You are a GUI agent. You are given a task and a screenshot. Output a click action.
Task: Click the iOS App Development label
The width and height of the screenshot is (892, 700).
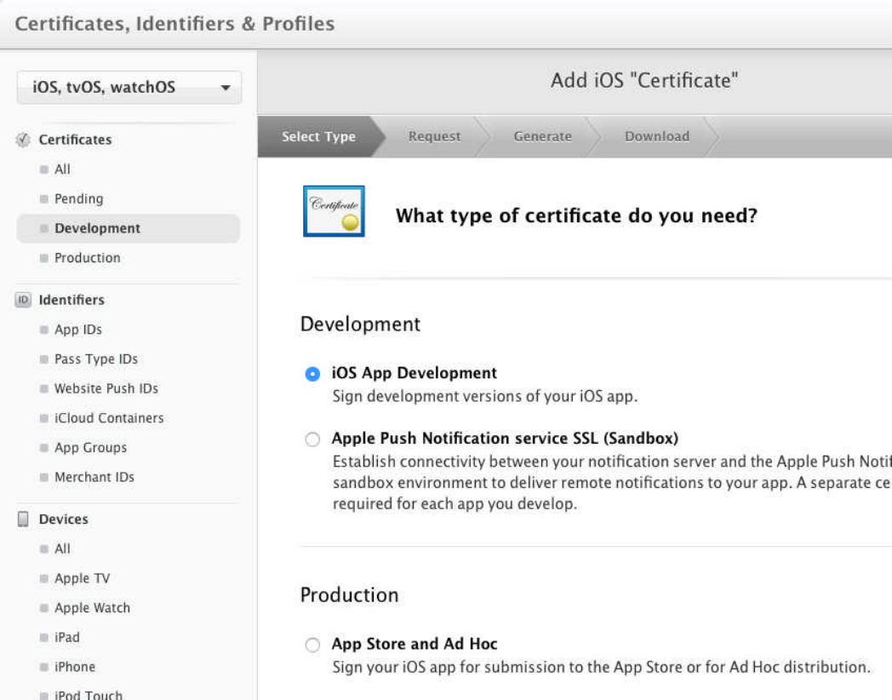415,373
